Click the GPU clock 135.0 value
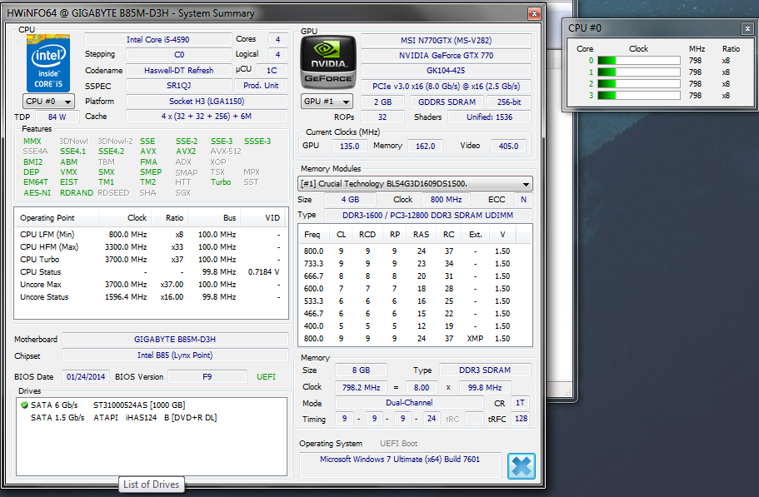This screenshot has width=759, height=497. [x=349, y=146]
